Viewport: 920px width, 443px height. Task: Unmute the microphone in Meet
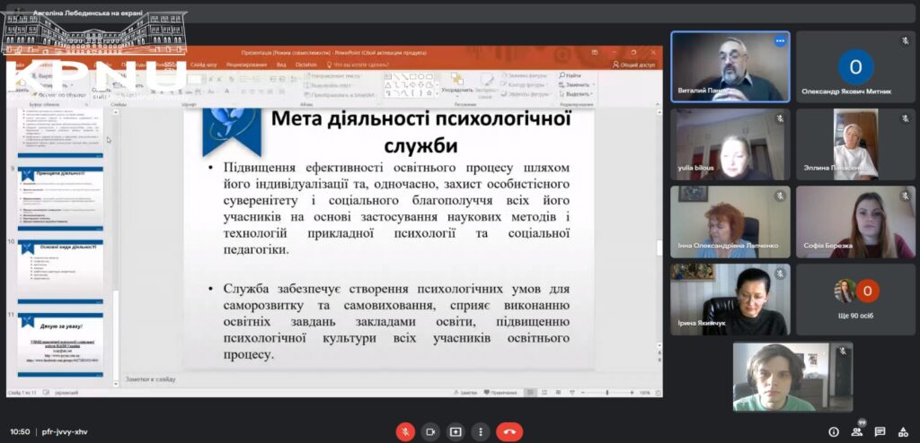pos(405,431)
